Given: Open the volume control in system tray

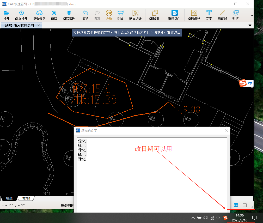Looking at the screenshot, I should pyautogui.click(x=205, y=218).
